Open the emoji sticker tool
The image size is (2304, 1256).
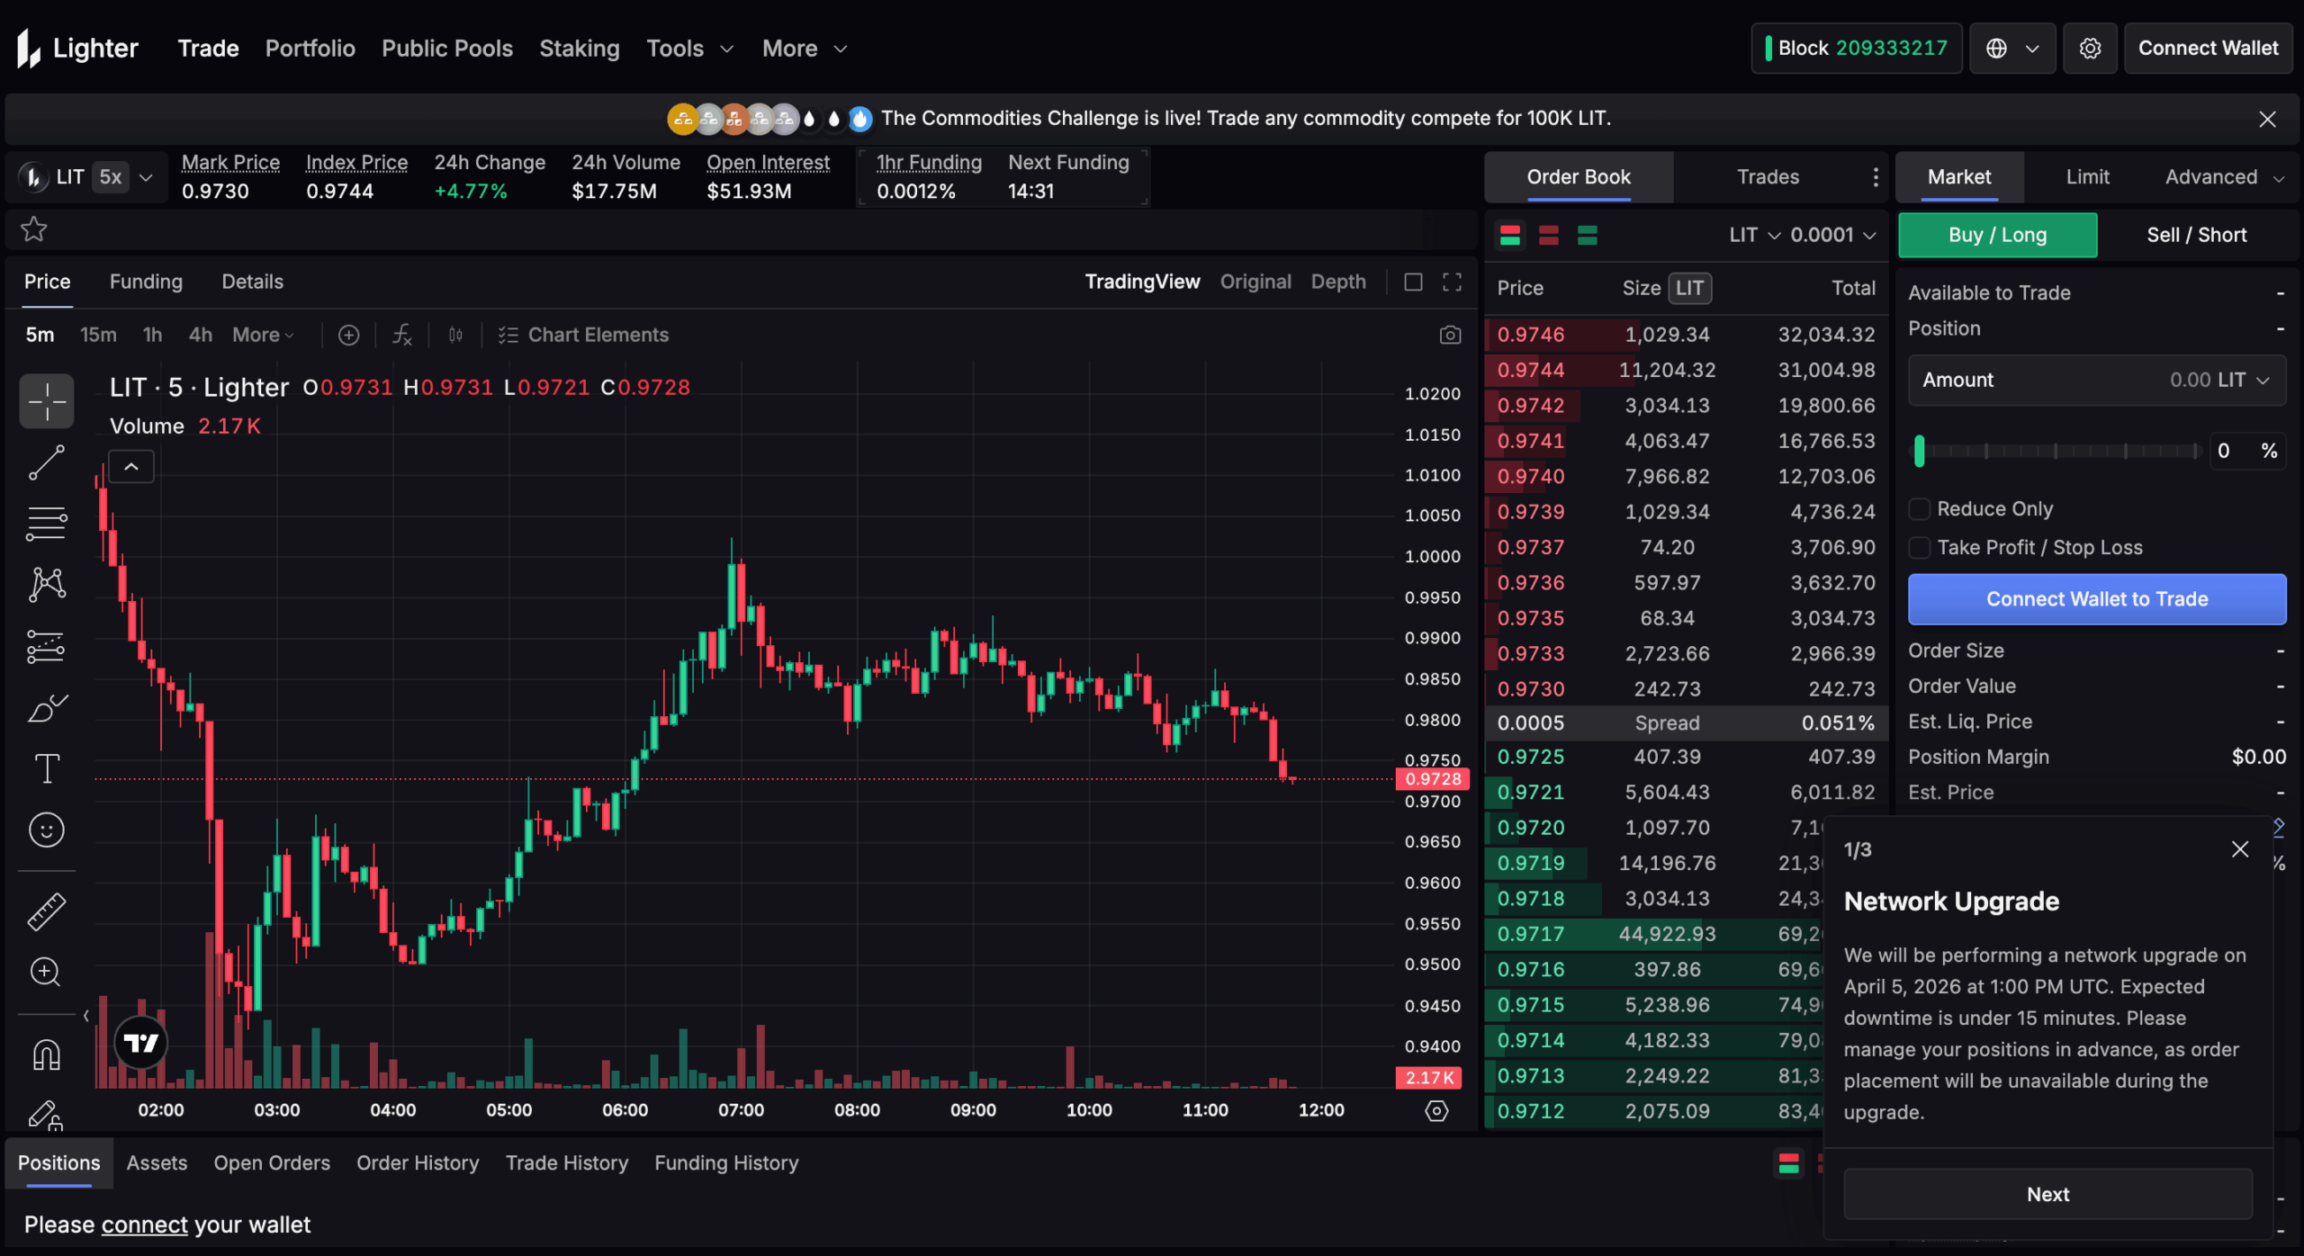click(46, 830)
